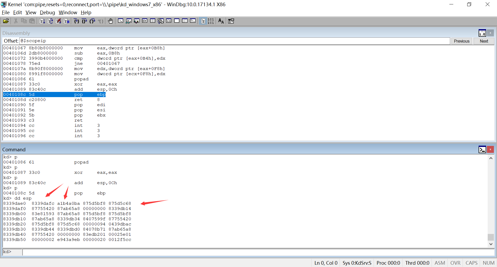Image resolution: width=497 pixels, height=267 pixels.
Task: Toggle Source Mode On toolbar button
Action: tap(203, 21)
